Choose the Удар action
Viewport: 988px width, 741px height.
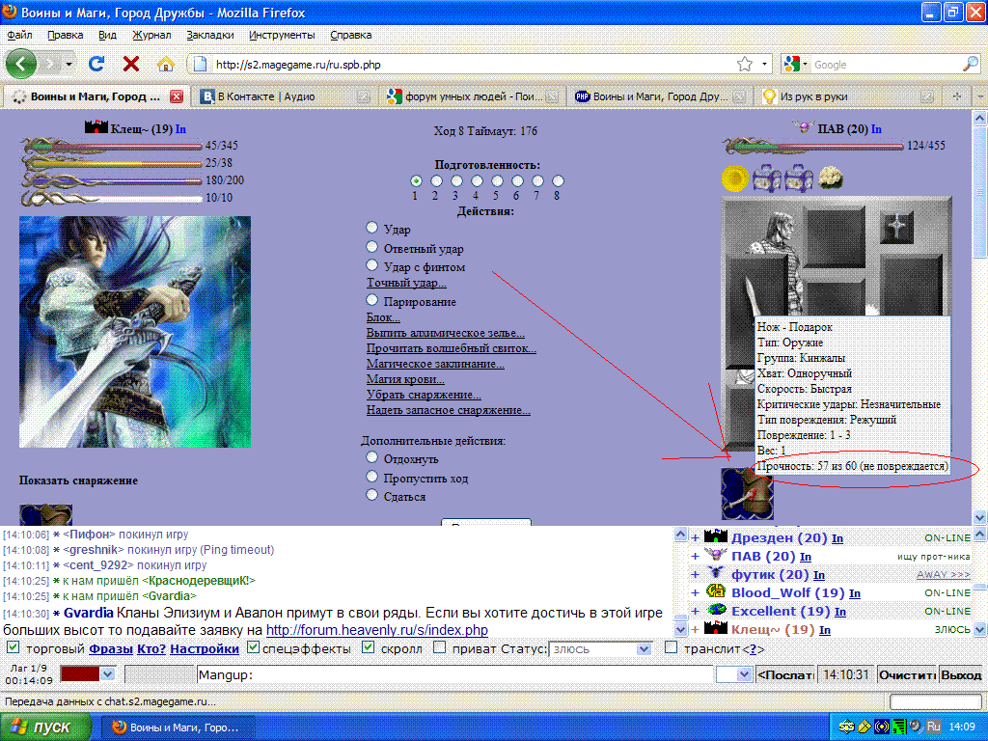pyautogui.click(x=371, y=228)
